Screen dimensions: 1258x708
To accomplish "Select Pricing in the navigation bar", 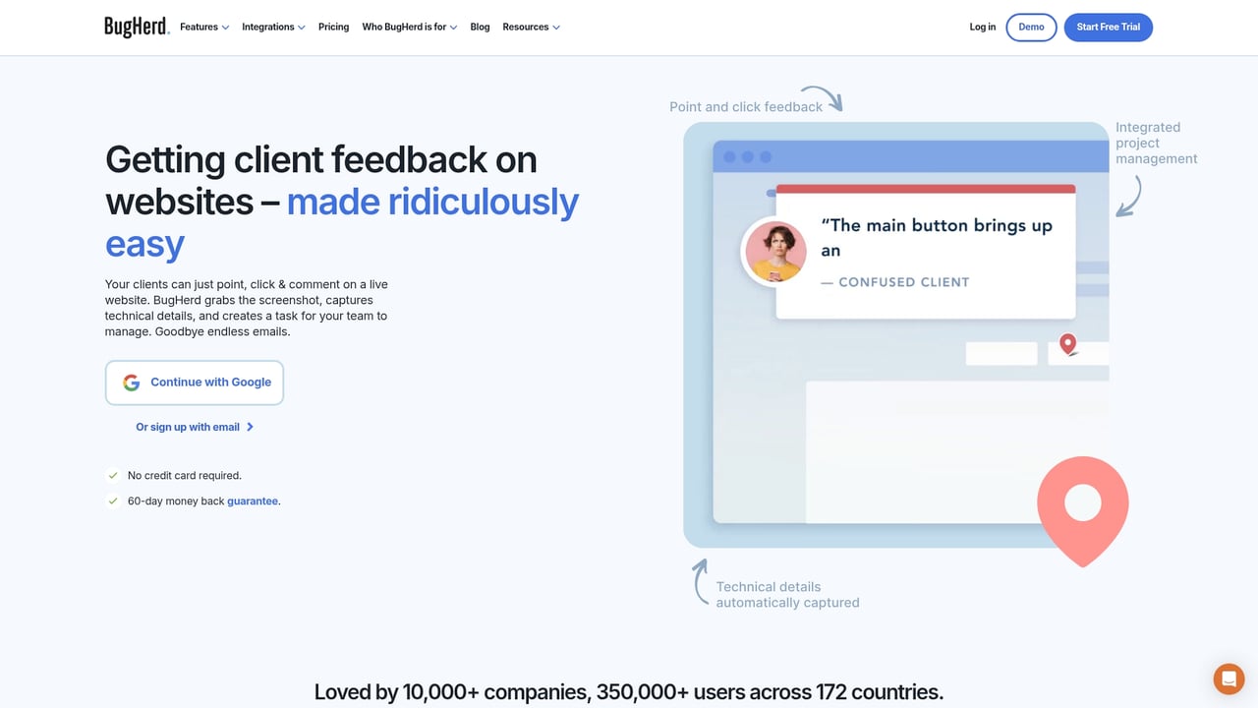I will (333, 27).
